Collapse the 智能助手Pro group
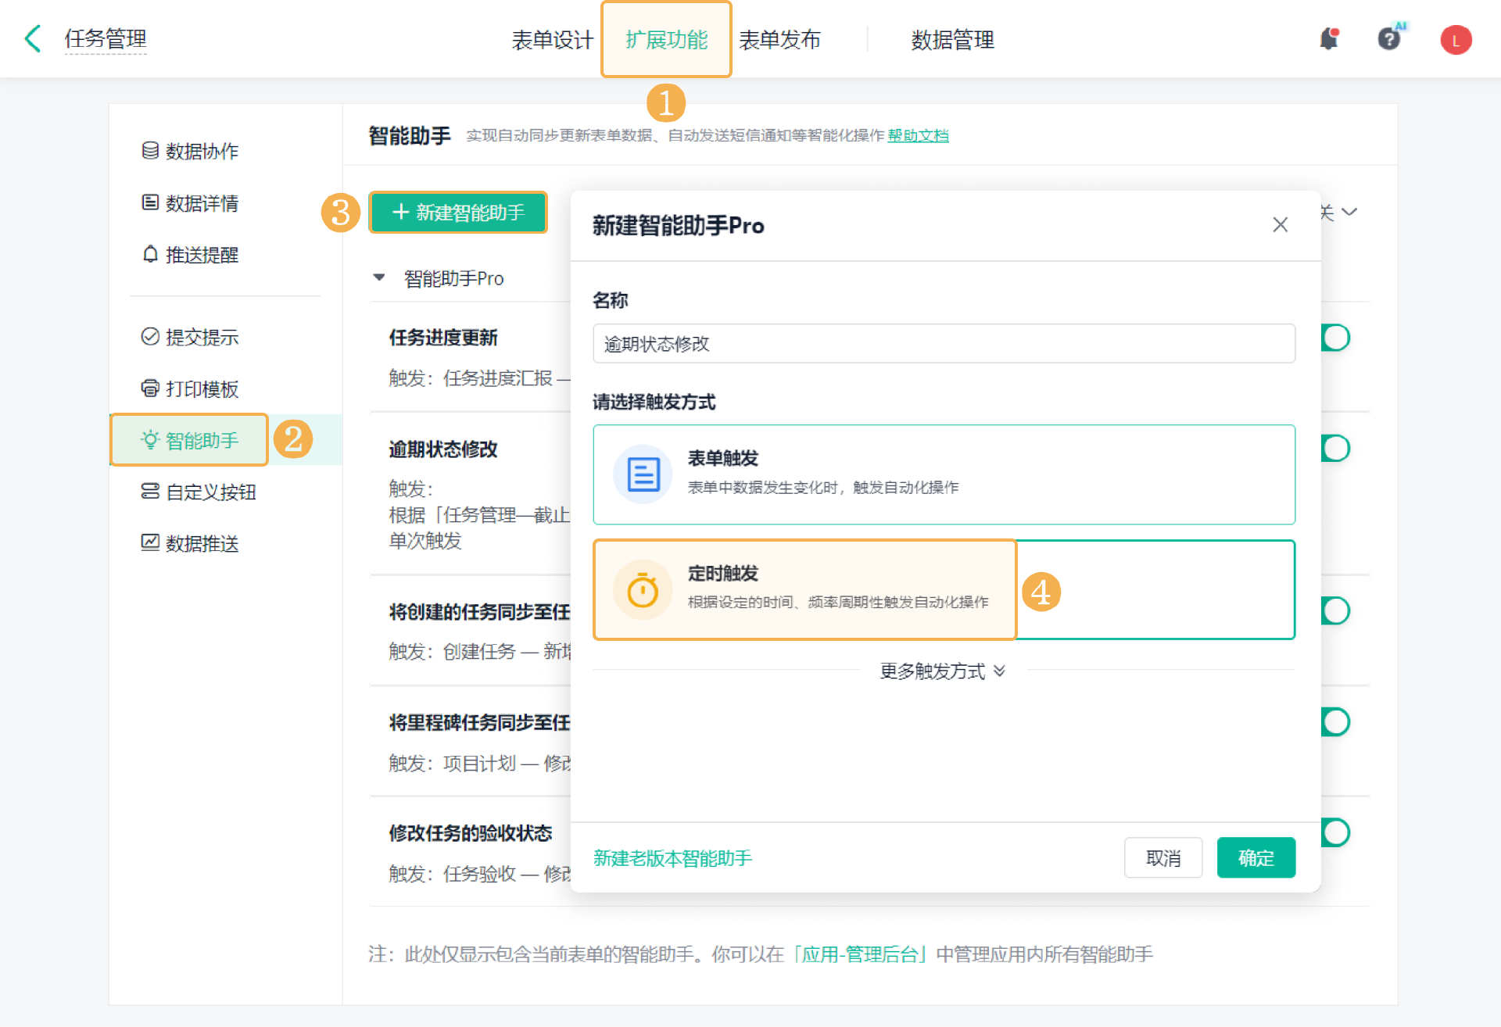The width and height of the screenshot is (1501, 1027). click(x=379, y=277)
